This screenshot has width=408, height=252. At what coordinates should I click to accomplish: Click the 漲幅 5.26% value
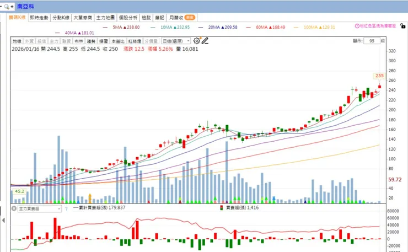pos(160,49)
